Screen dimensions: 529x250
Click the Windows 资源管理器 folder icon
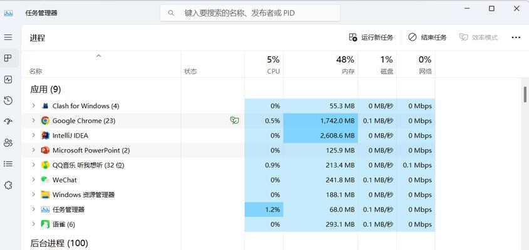point(45,194)
